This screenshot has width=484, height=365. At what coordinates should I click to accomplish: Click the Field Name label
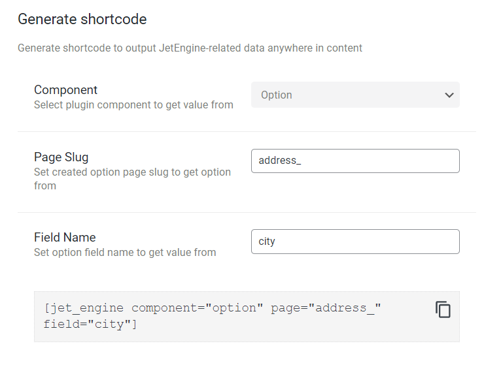pos(65,238)
